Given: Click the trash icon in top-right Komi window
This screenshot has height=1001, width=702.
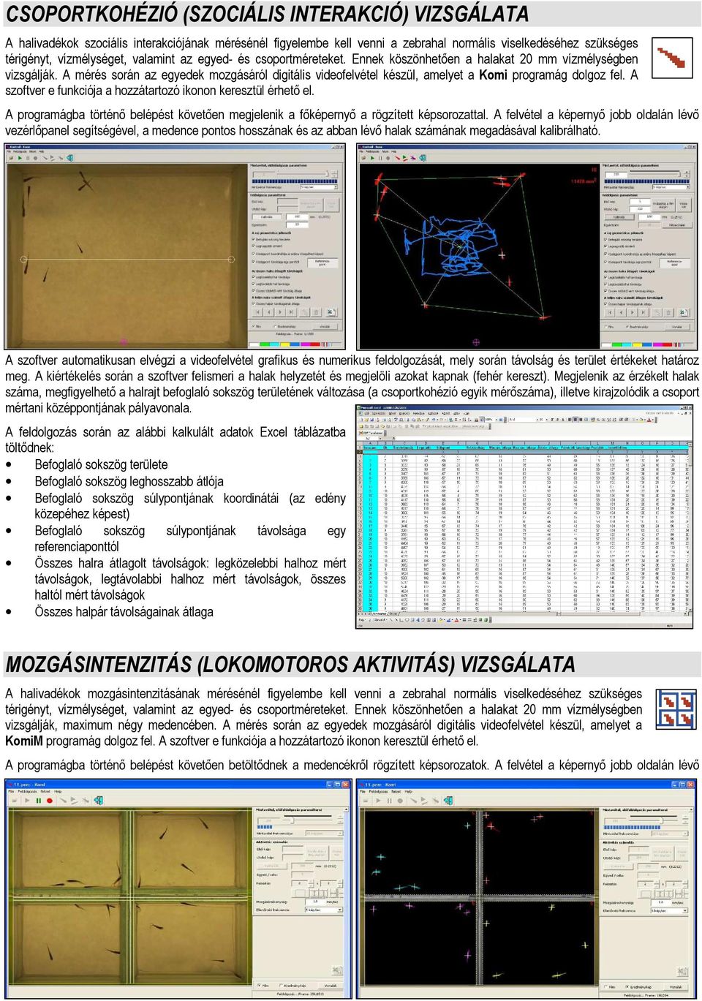Looking at the screenshot, I should [668, 312].
